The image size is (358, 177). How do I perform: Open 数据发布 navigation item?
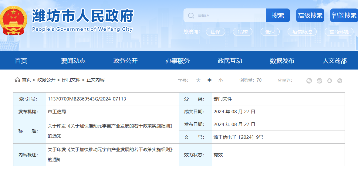click(x=282, y=61)
